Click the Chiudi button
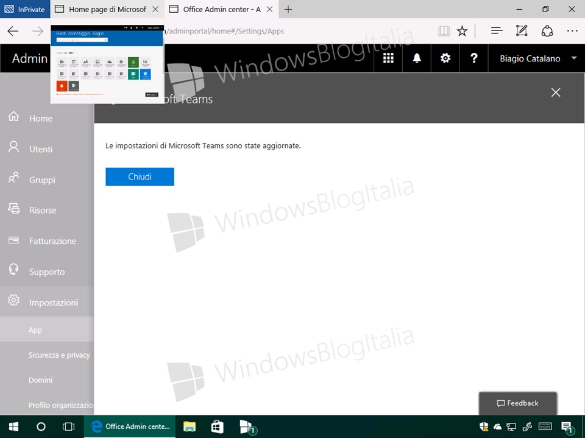Screen dimensions: 585x438 pyautogui.click(x=140, y=176)
